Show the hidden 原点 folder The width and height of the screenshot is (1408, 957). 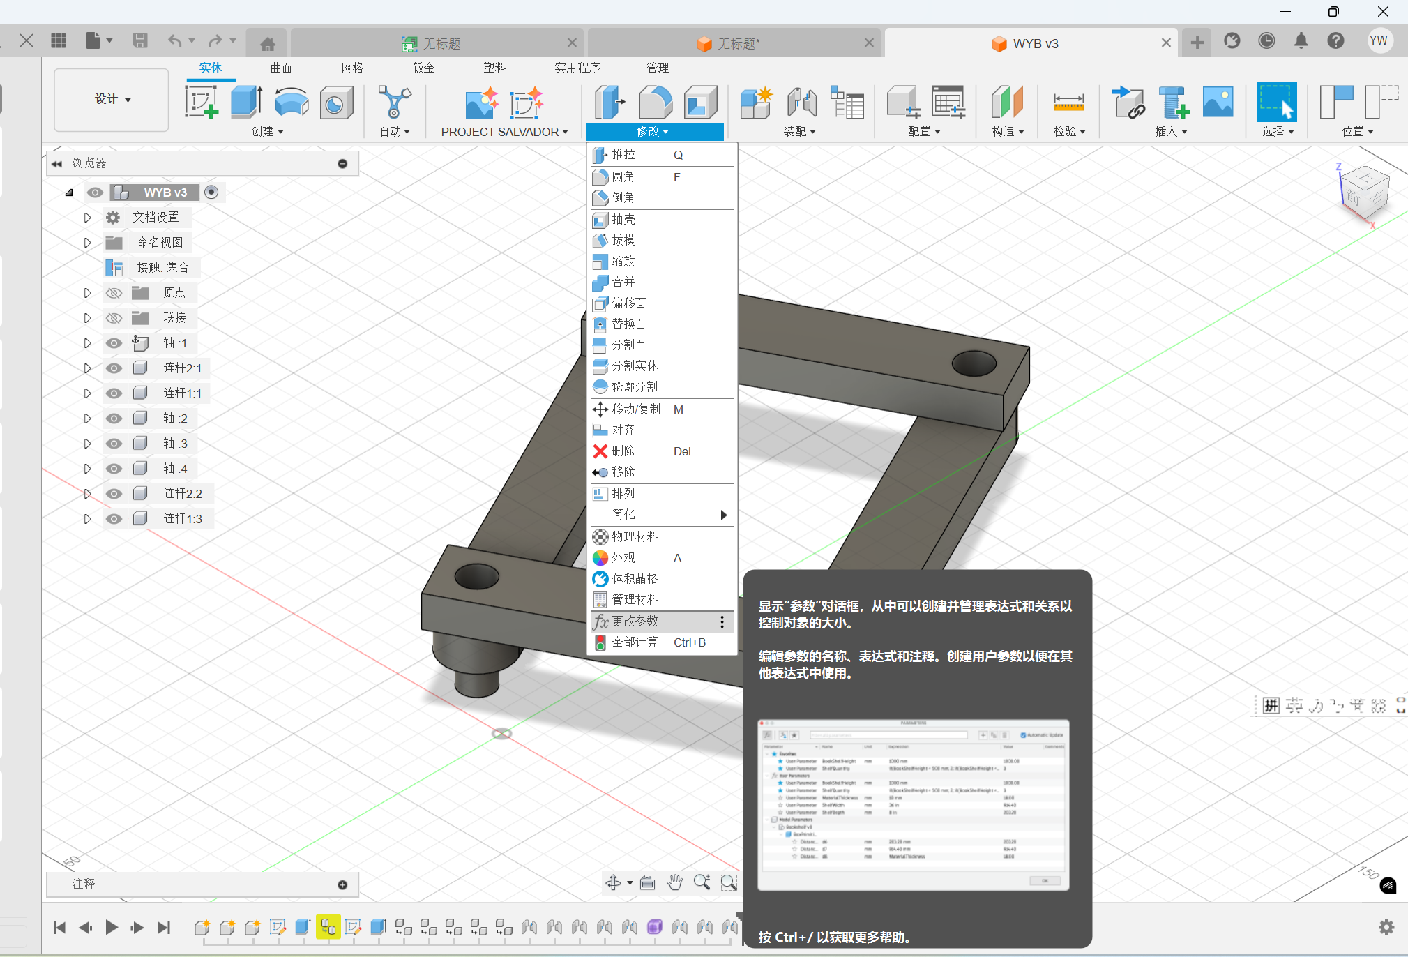(x=114, y=293)
